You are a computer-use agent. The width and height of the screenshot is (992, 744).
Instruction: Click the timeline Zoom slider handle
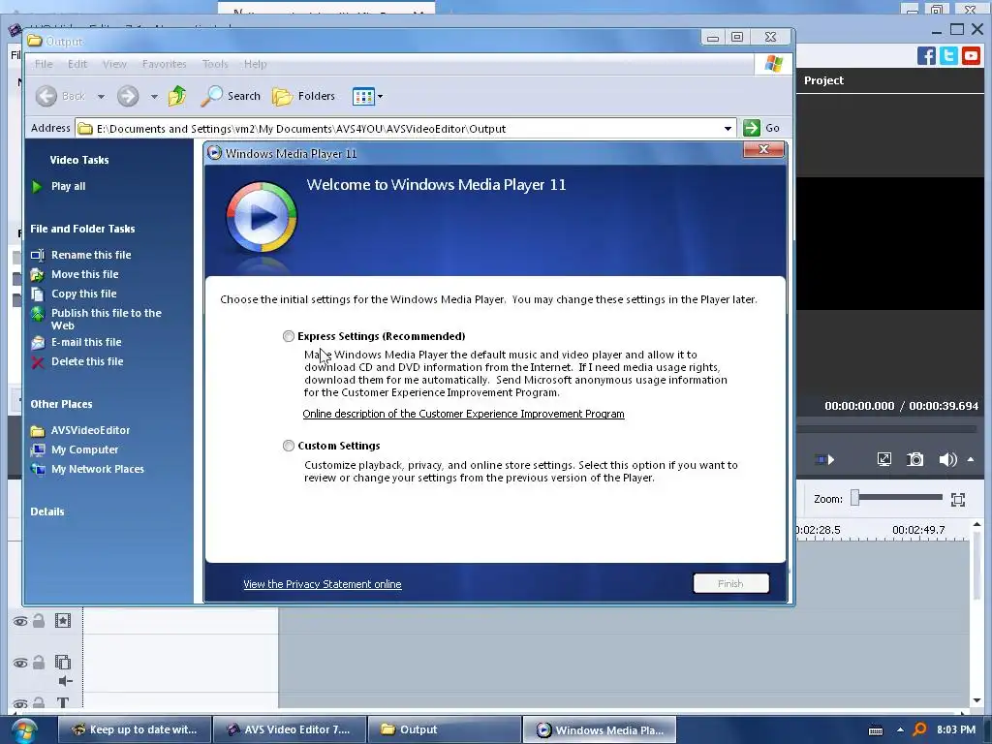[854, 498]
